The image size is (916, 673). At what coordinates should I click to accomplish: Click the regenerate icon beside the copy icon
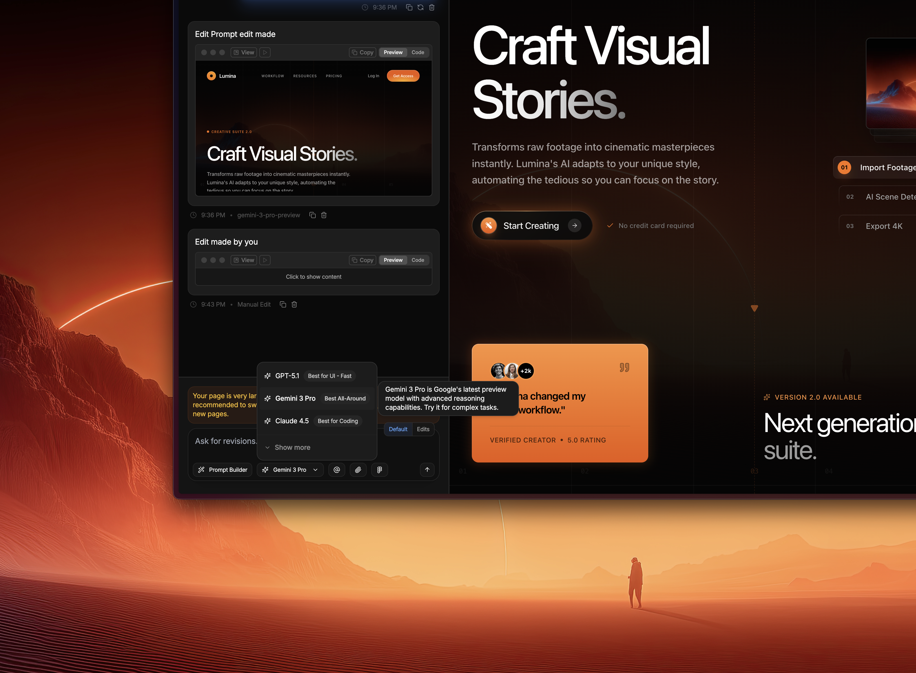pyautogui.click(x=420, y=7)
